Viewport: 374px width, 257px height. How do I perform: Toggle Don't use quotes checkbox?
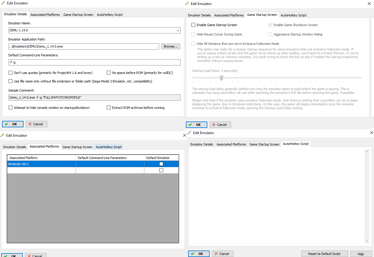(x=11, y=73)
